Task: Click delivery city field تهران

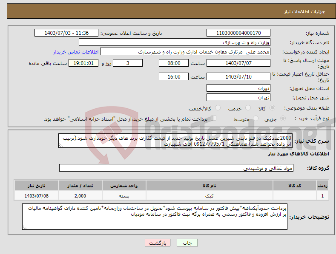Action: pos(238,98)
